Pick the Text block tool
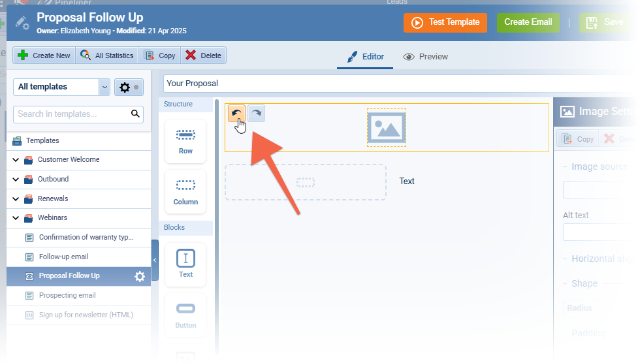Viewport: 638px width, 363px height. pos(185,264)
